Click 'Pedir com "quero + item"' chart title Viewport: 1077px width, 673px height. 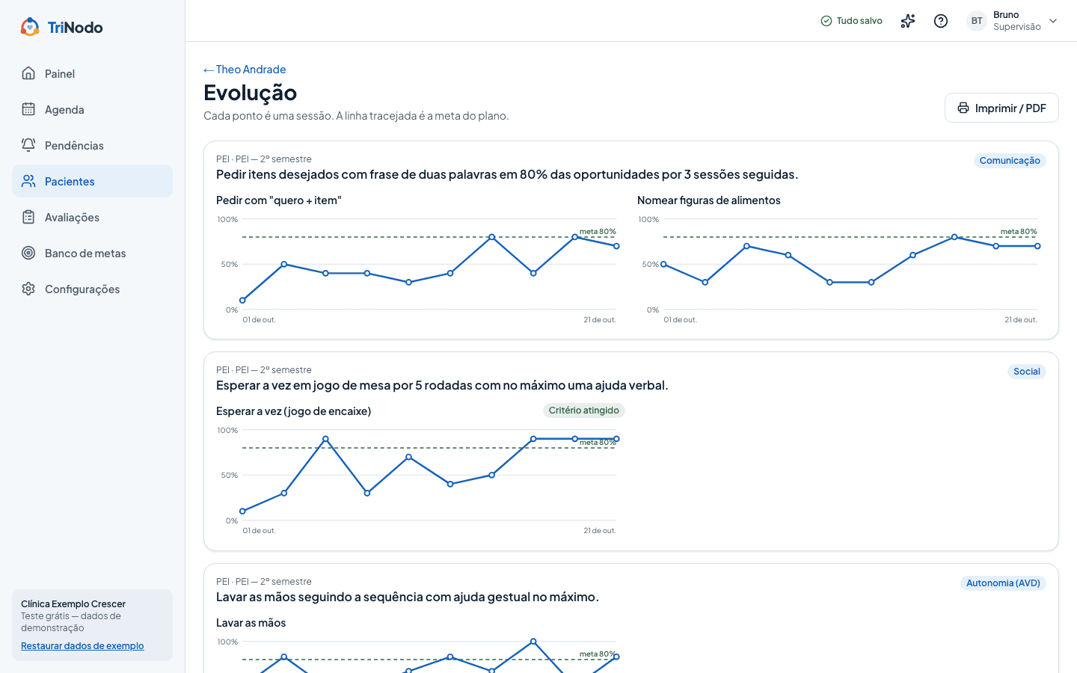pos(279,200)
